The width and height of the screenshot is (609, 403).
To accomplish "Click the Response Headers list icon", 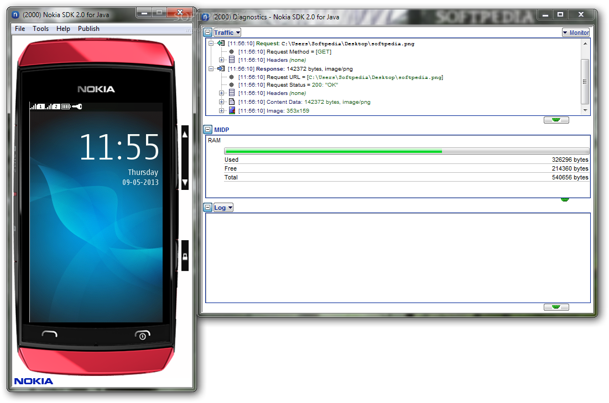I will pyautogui.click(x=231, y=93).
